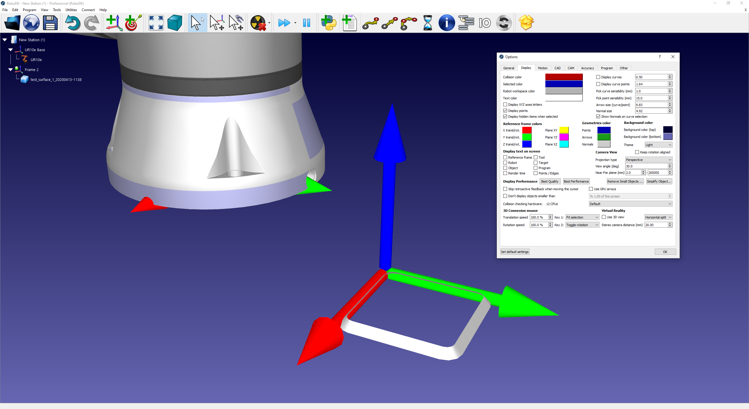Change the Collision color red swatch
The image size is (749, 409).
[564, 77]
